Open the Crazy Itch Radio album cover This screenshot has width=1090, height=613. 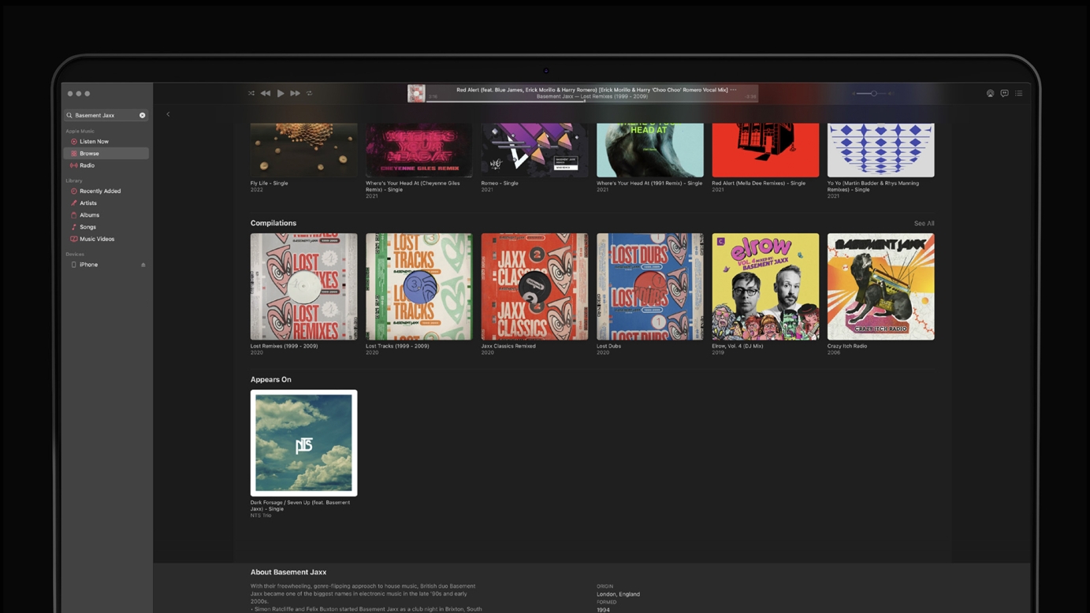pyautogui.click(x=880, y=287)
